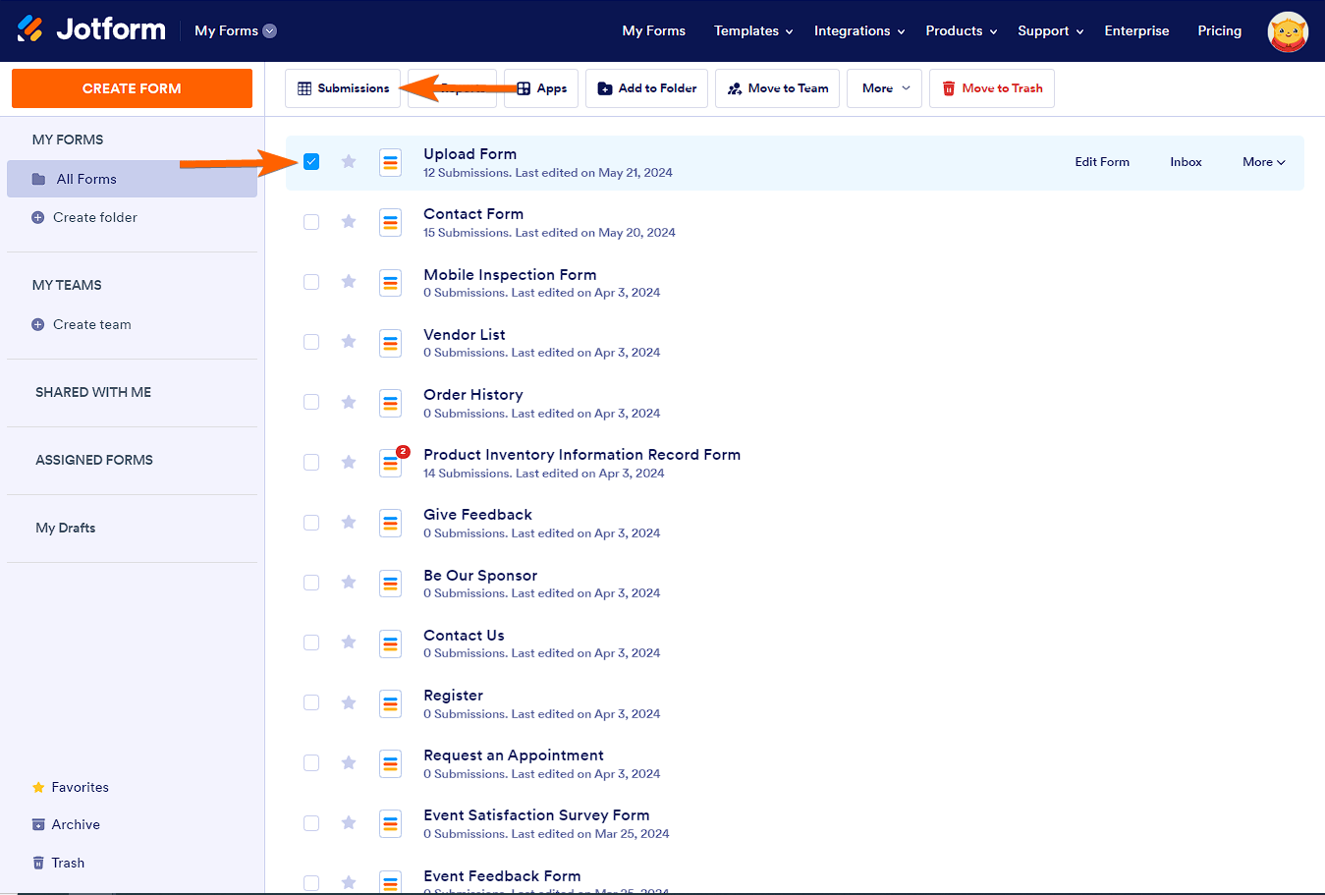Click Product Inventory form icon with badge
The image size is (1325, 895).
(391, 463)
